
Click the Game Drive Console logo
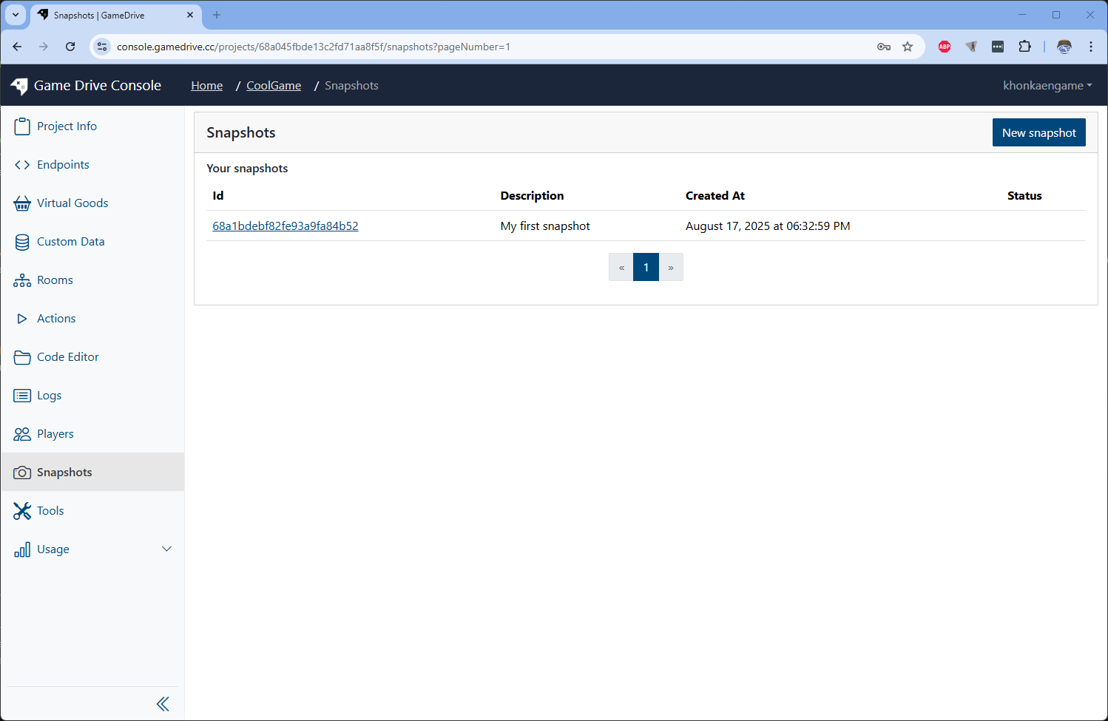[x=20, y=86]
